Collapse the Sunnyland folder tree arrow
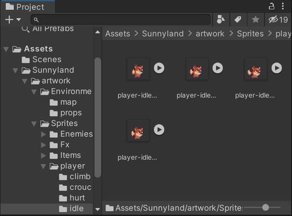292x216 pixels. click(15, 71)
